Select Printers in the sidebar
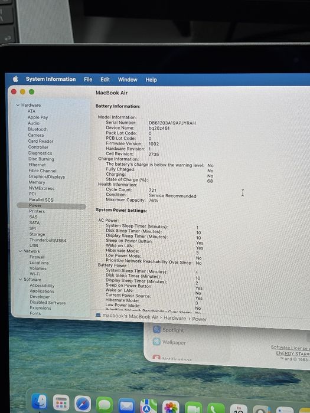The image size is (310, 413). pos(37,211)
